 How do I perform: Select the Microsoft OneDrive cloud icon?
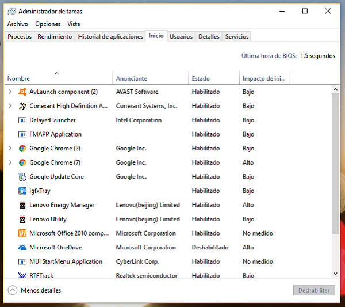[22, 248]
